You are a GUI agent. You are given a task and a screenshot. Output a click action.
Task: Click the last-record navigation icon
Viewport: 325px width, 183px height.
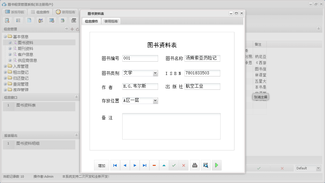(144, 165)
